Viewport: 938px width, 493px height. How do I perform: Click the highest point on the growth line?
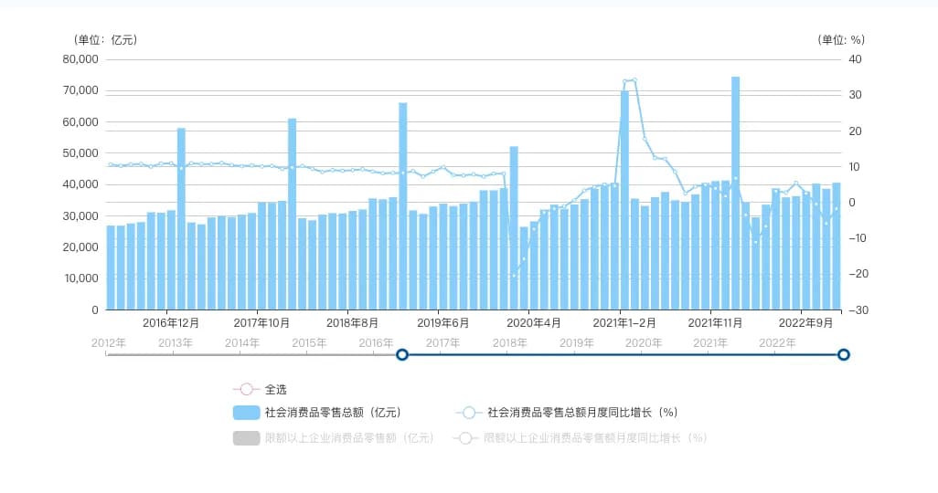(634, 80)
